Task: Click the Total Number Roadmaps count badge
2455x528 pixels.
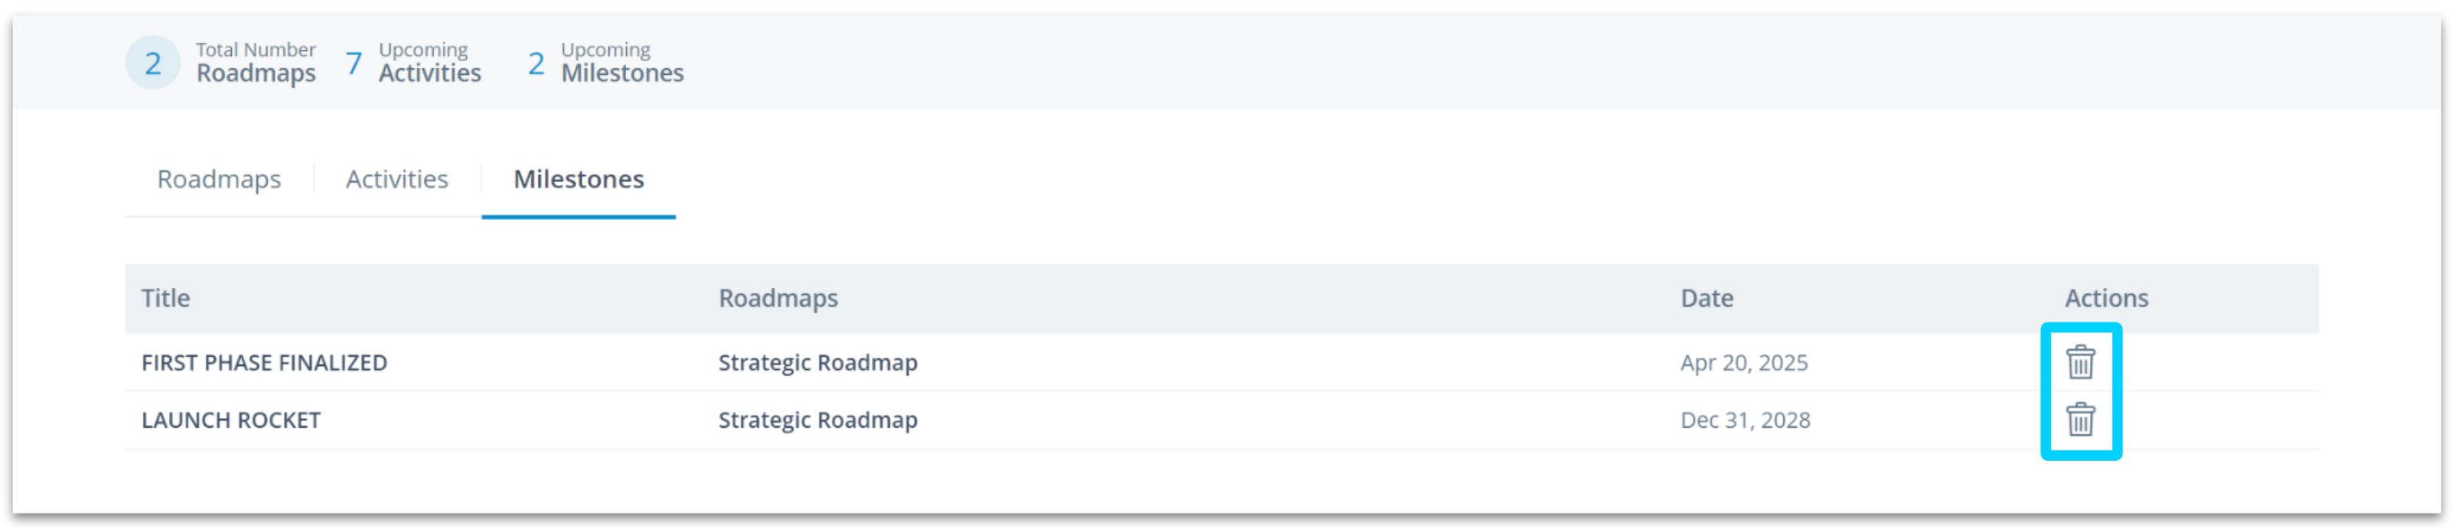Action: tap(152, 63)
